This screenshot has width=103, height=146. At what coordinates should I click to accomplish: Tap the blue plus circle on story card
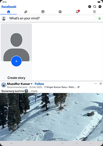16,61
